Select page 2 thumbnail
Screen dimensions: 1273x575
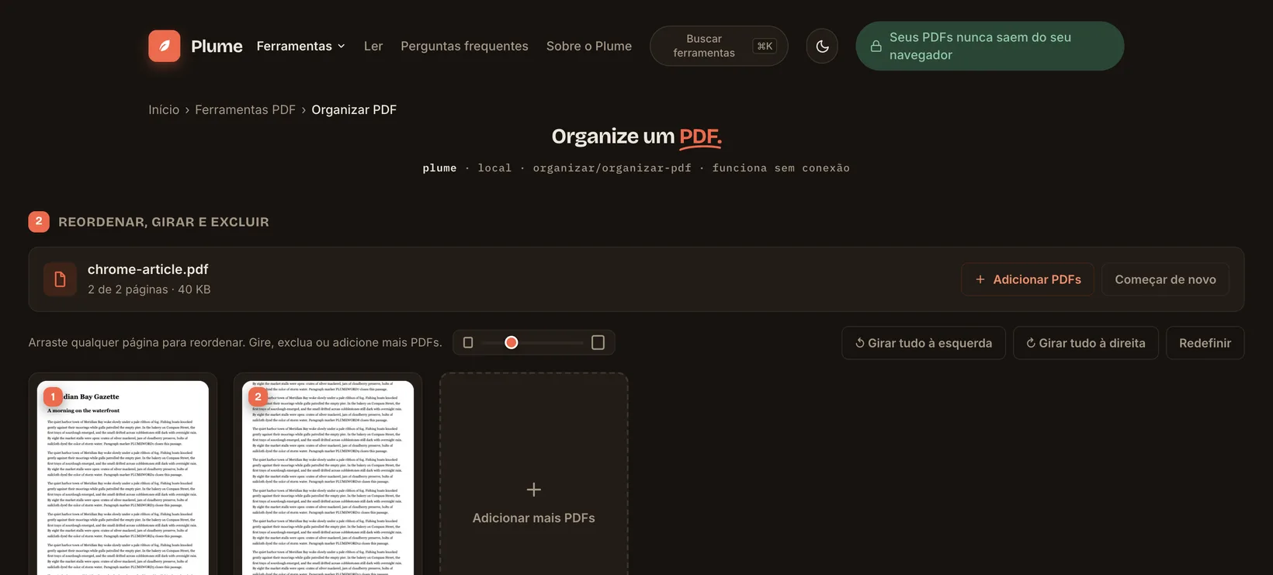328,477
